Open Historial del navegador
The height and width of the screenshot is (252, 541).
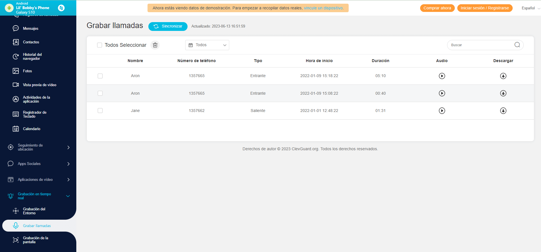(32, 56)
